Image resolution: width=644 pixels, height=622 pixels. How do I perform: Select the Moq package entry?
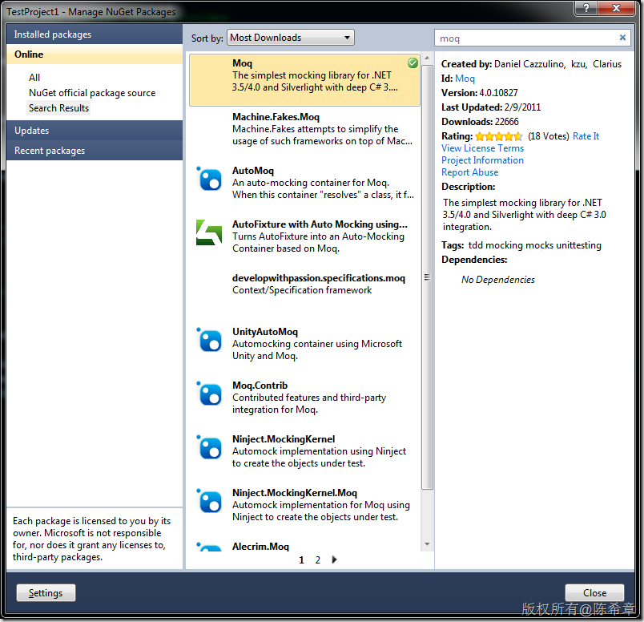tap(304, 80)
